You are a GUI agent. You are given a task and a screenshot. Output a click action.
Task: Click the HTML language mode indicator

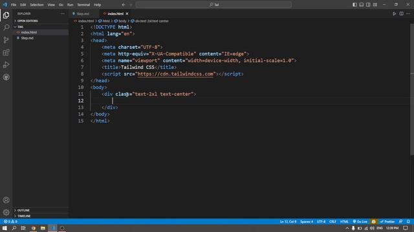(x=344, y=222)
